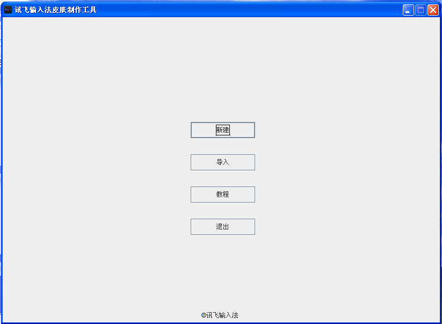Click 退出 to quit the tool

[x=223, y=227]
